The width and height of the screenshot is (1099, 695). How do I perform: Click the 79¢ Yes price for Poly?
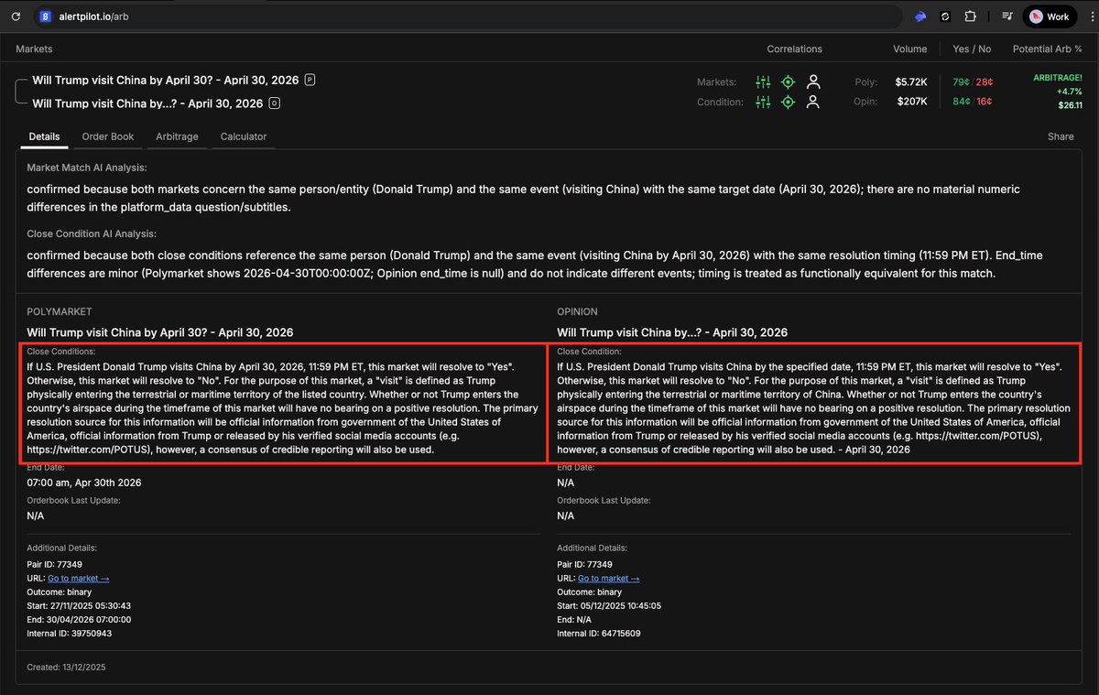[962, 81]
